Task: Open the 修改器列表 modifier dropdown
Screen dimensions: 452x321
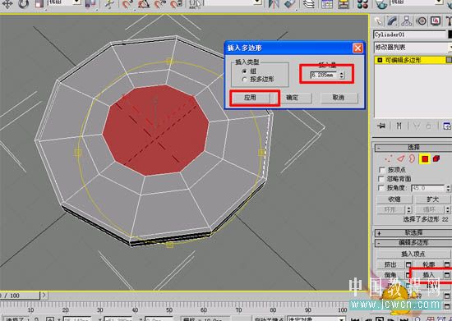Action: (413, 48)
